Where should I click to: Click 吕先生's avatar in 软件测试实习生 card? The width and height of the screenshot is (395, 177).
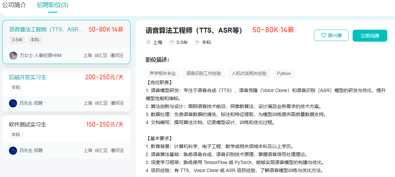(13, 150)
